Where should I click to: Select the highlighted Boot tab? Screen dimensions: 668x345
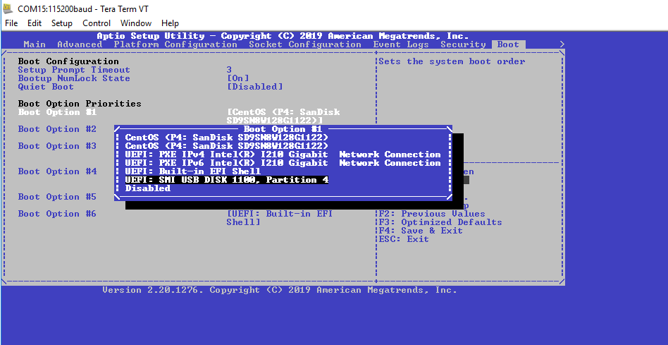508,44
